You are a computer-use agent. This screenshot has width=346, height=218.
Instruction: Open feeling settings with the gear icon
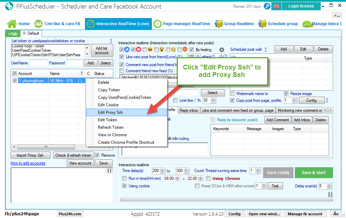[222, 50]
